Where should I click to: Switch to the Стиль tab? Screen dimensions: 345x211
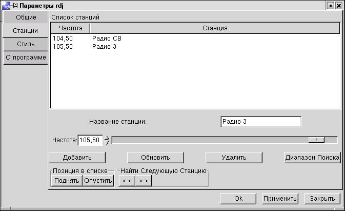(26, 44)
